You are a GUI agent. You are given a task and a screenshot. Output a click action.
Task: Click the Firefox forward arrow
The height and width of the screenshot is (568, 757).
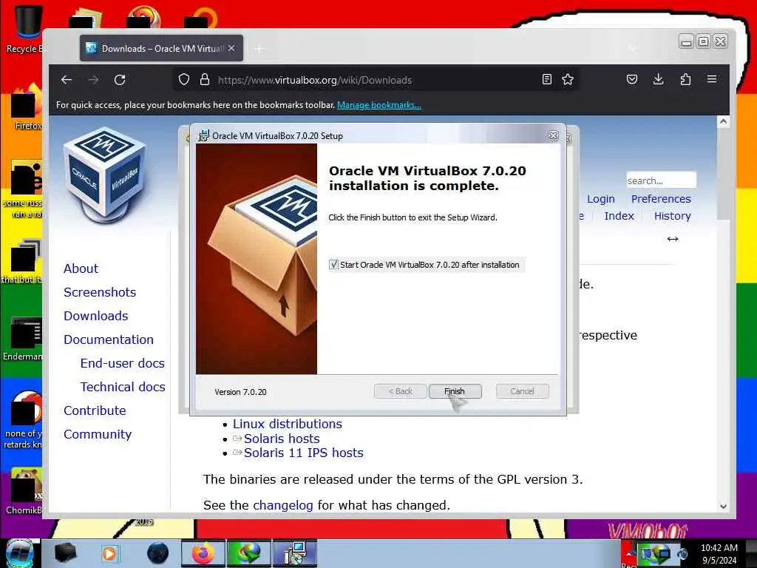click(x=93, y=80)
